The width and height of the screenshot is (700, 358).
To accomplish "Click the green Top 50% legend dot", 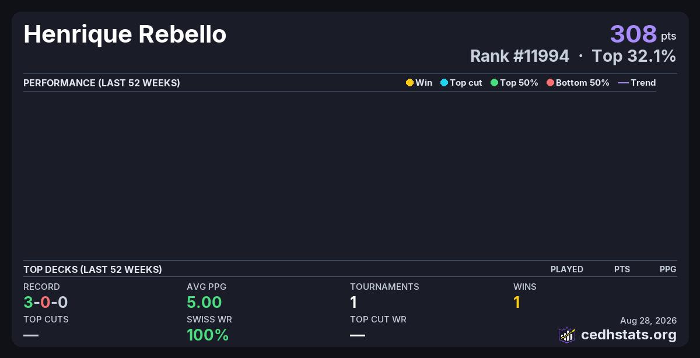I will click(x=494, y=83).
